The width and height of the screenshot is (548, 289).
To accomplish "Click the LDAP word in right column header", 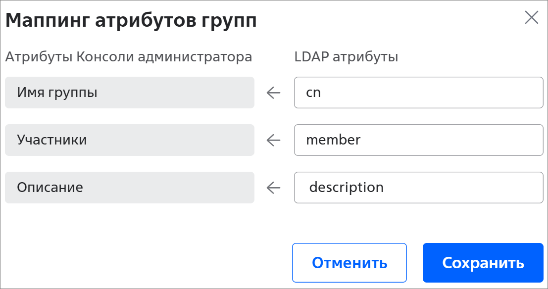I will pyautogui.click(x=311, y=57).
